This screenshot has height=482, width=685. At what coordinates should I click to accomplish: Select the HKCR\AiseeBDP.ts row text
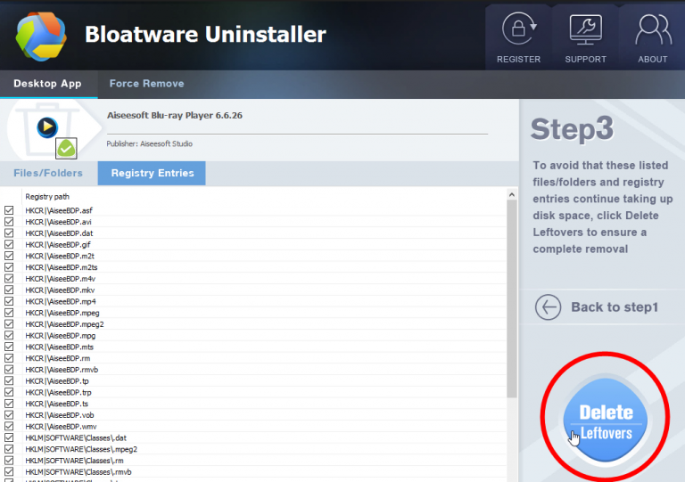pos(56,404)
